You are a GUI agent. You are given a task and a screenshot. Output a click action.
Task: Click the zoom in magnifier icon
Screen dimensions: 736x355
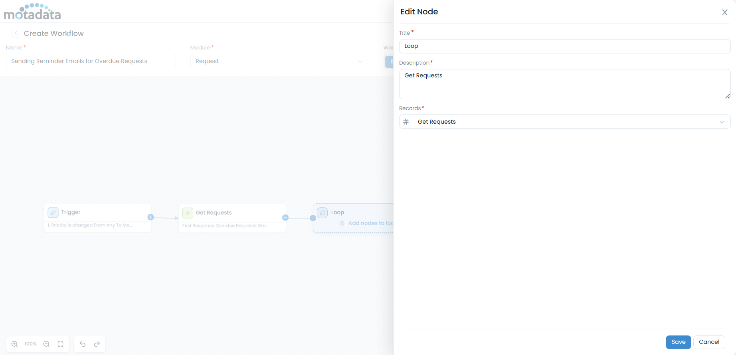coord(15,344)
